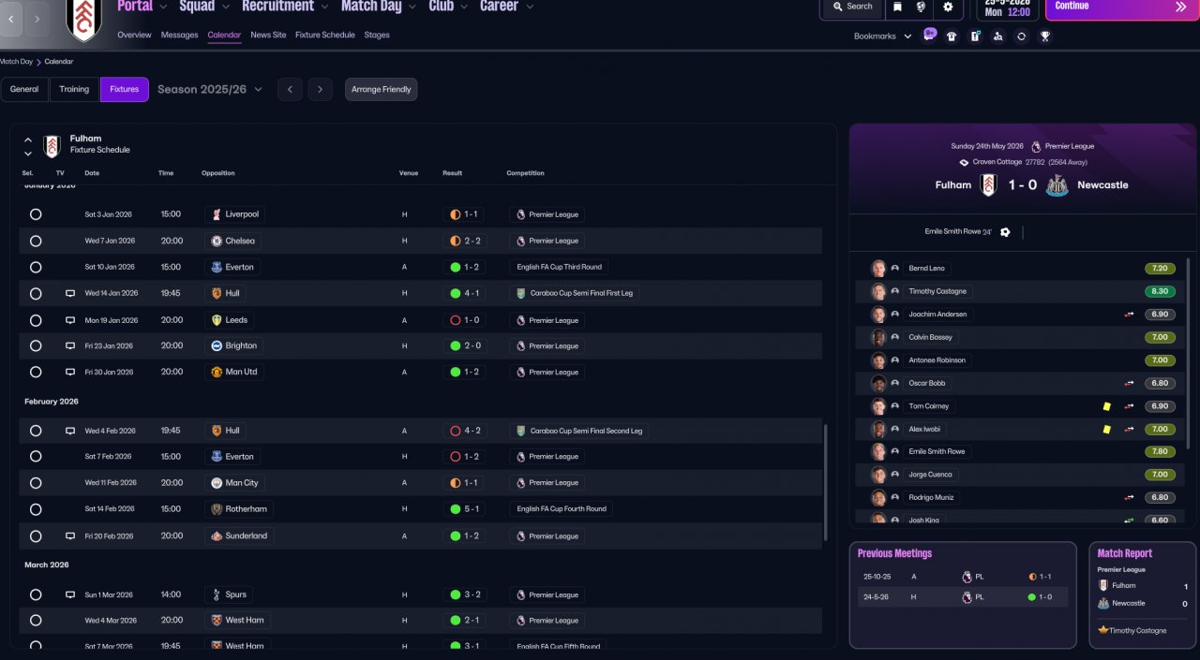Click the goal ball icon beside Emile Smith Rowe 24'
Screen dimensions: 1200x660
[1005, 232]
